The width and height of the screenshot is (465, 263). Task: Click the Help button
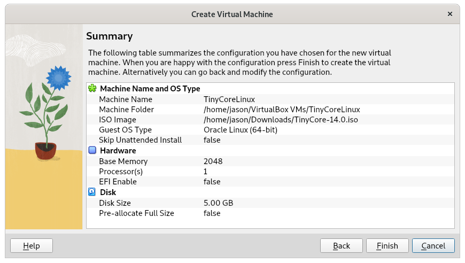tap(32, 246)
